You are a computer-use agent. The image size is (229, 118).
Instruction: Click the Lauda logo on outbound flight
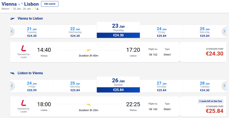23,48
